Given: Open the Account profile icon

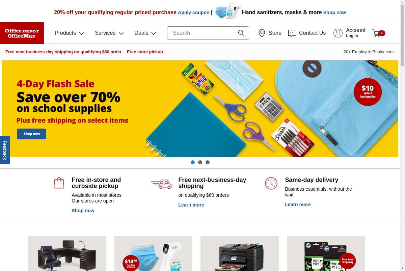Looking at the screenshot, I should [x=338, y=33].
